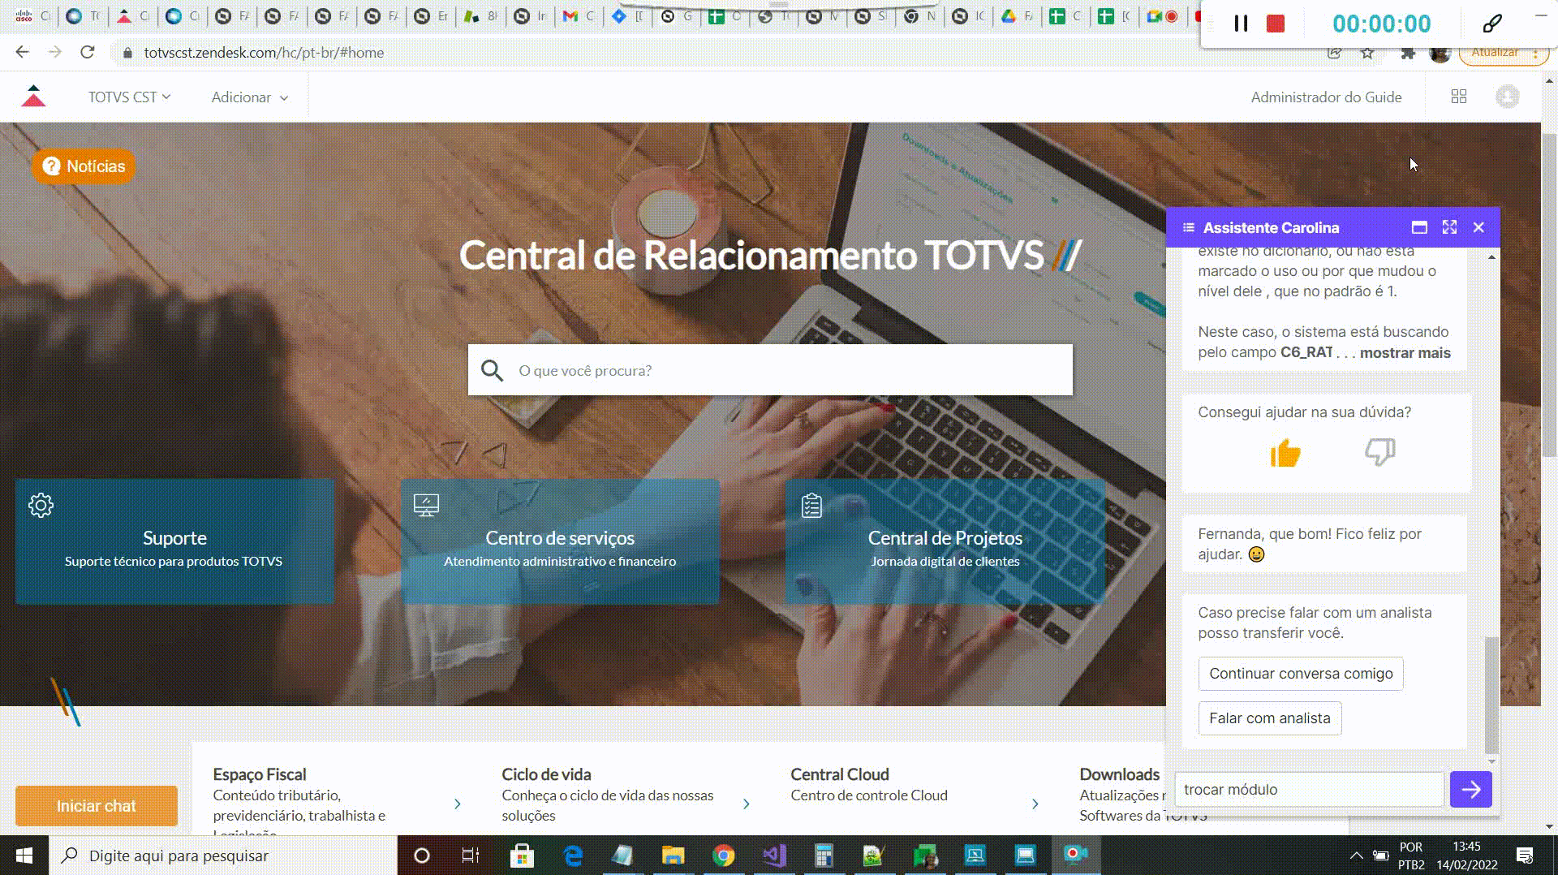1558x875 pixels.
Task: Expand the Adicionar dropdown menu
Action: 250,97
